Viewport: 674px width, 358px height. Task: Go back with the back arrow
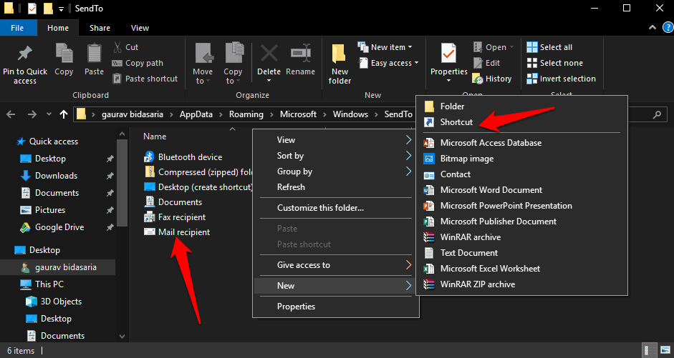[11, 114]
